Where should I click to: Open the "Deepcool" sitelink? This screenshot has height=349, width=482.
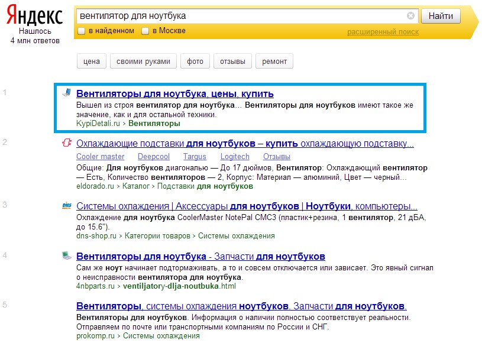click(x=154, y=157)
